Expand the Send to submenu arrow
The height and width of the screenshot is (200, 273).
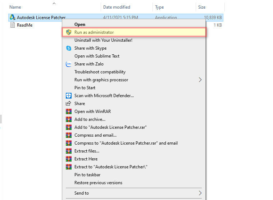pos(200,193)
